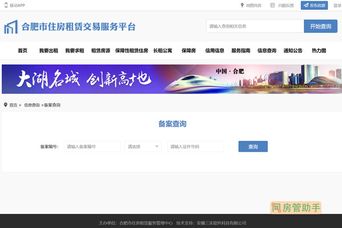Open 保障房 menu item
Viewport: 342px width, 228px height.
tap(189, 51)
